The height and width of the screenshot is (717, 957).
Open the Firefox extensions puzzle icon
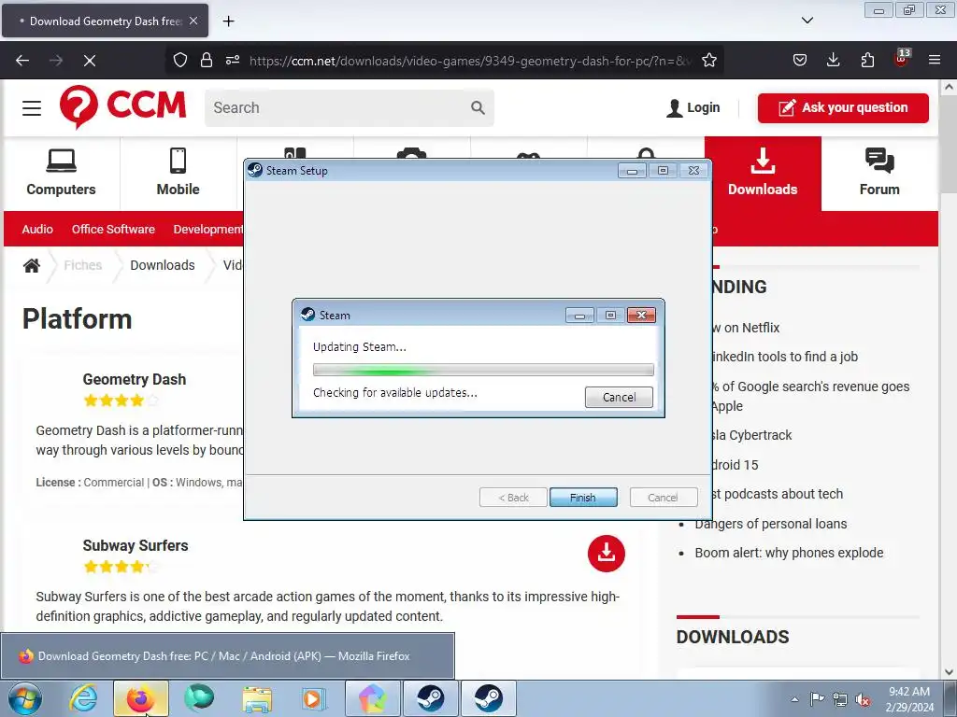[867, 60]
